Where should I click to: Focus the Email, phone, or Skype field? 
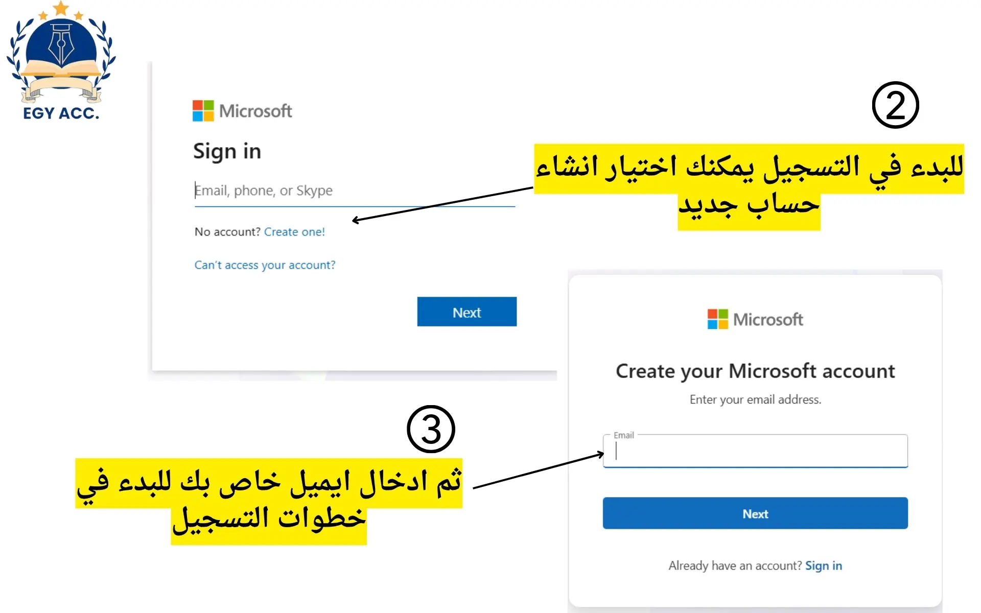click(355, 191)
